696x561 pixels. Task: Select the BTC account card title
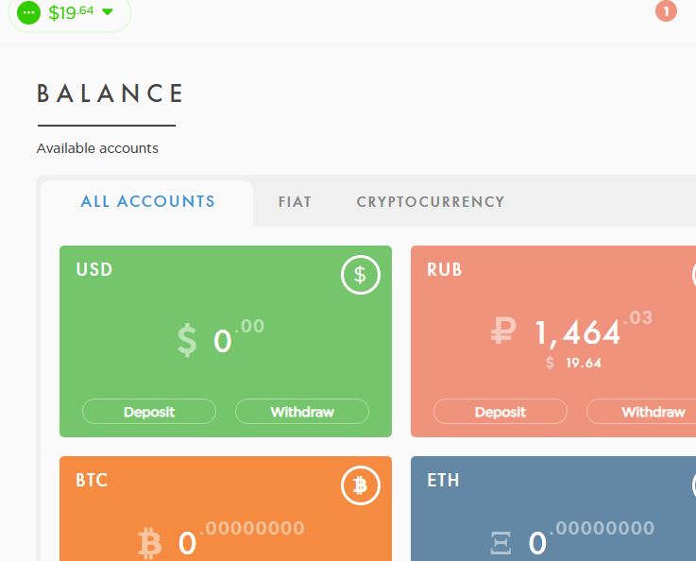tap(93, 480)
